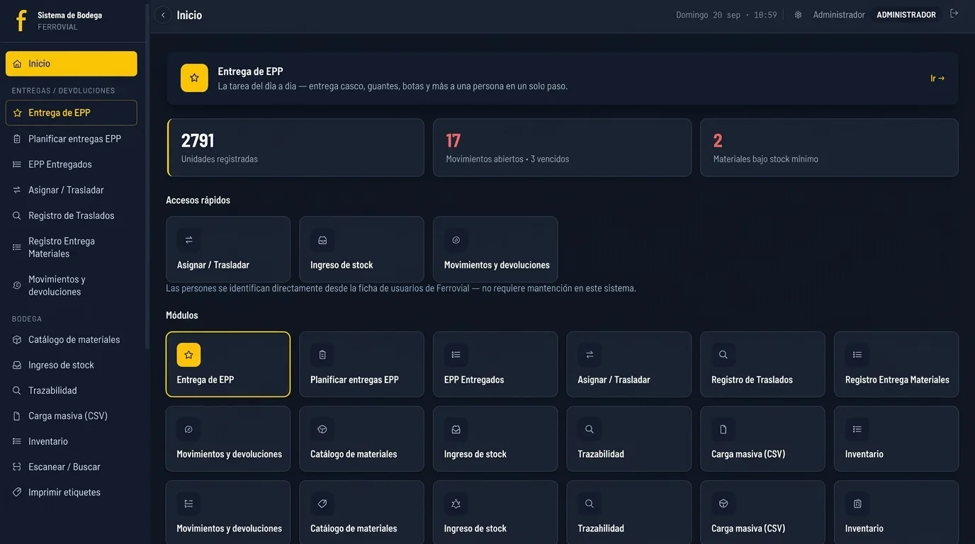Click the Ir arrow link

coord(937,79)
